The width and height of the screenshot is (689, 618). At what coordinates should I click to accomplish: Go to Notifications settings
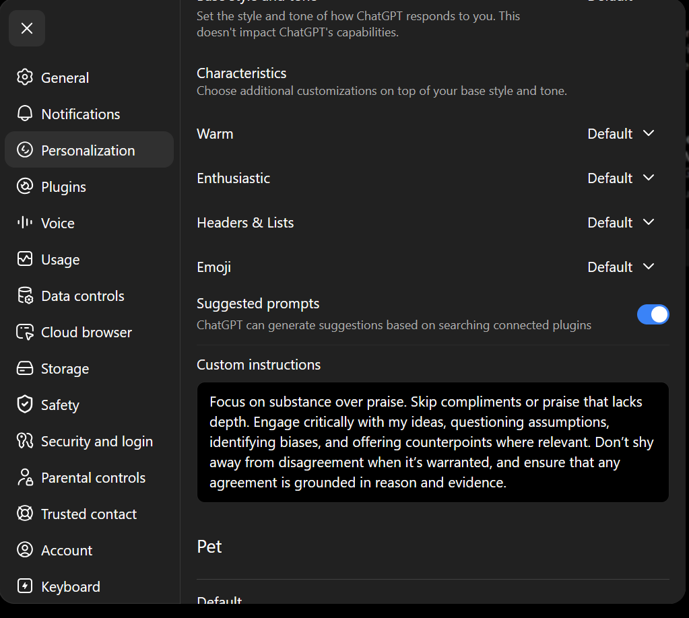(89, 114)
